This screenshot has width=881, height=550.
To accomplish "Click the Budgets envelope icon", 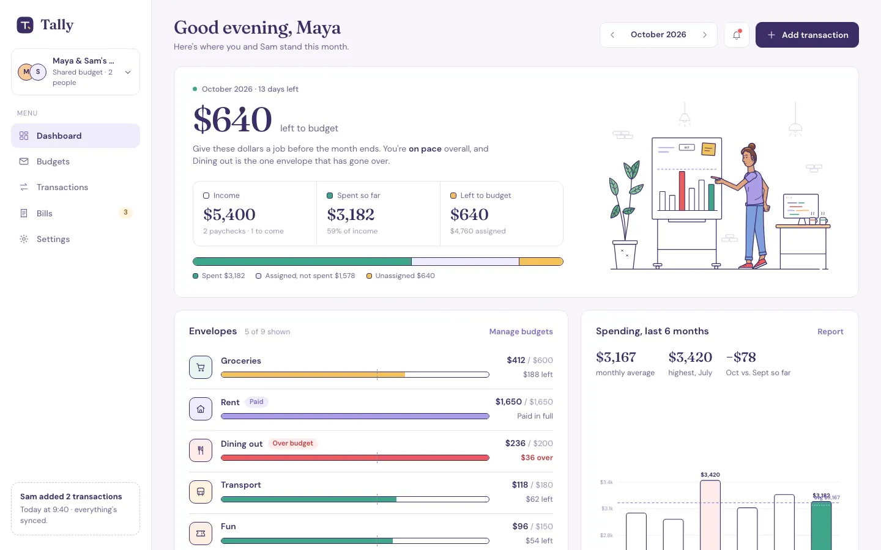I will (24, 161).
